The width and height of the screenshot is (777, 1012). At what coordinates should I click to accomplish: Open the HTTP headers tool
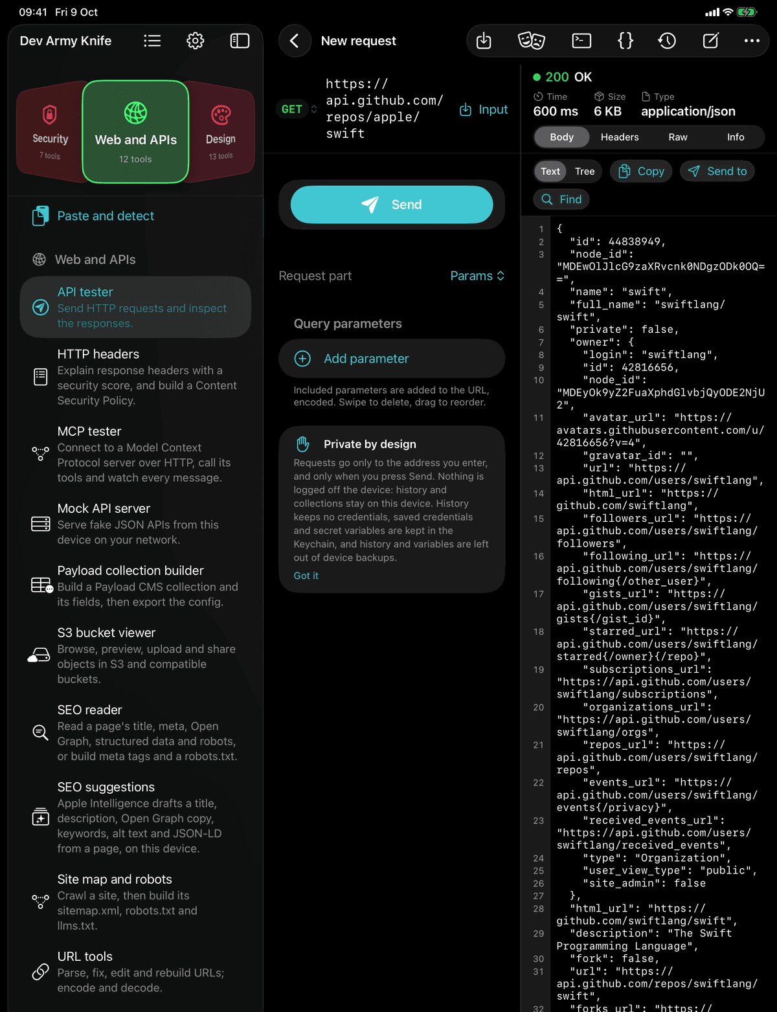point(135,377)
